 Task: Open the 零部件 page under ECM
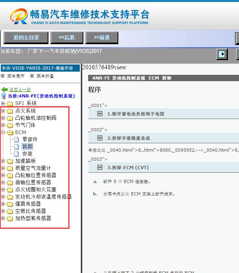coord(30,139)
